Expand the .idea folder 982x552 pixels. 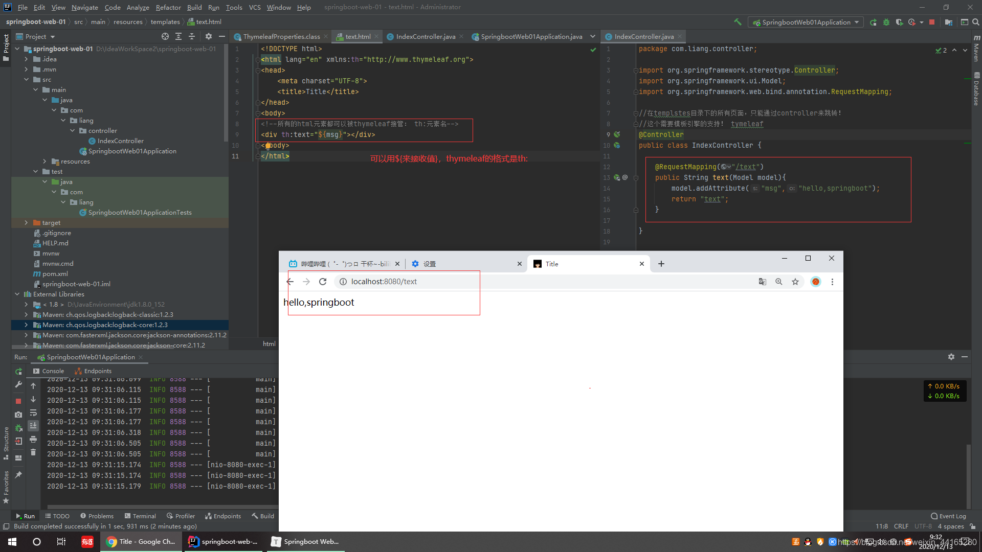(x=26, y=59)
